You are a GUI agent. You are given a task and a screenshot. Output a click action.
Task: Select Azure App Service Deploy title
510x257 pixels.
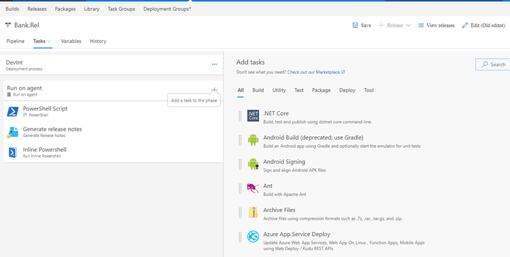pyautogui.click(x=296, y=234)
